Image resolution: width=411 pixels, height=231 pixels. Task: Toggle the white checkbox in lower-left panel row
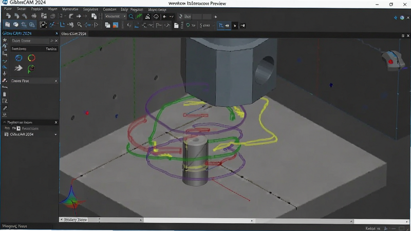click(x=18, y=128)
